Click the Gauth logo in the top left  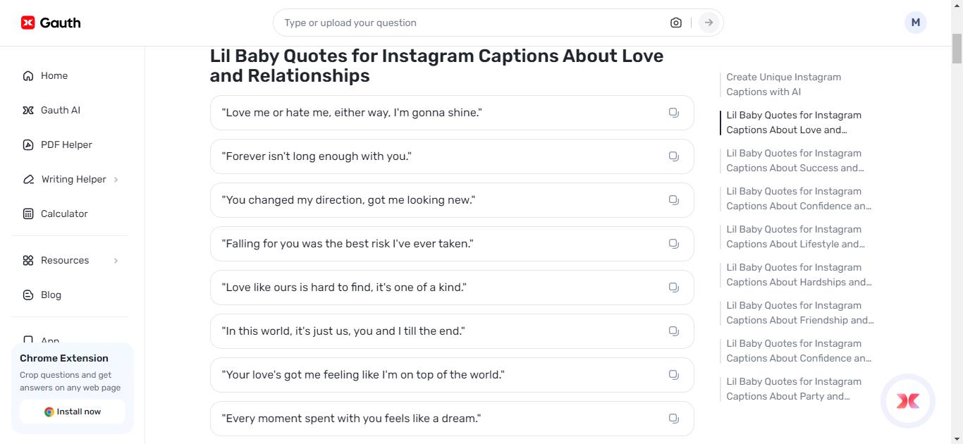point(49,22)
